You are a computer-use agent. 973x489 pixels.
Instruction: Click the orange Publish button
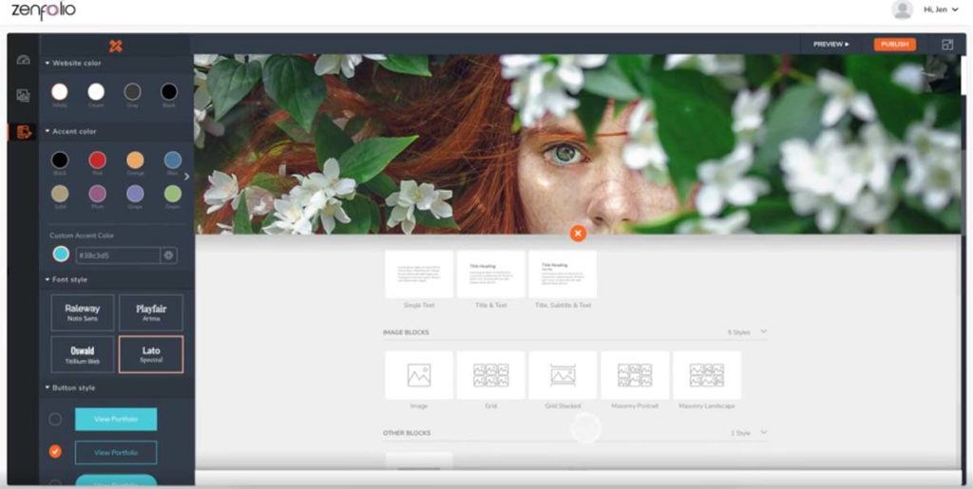(895, 45)
